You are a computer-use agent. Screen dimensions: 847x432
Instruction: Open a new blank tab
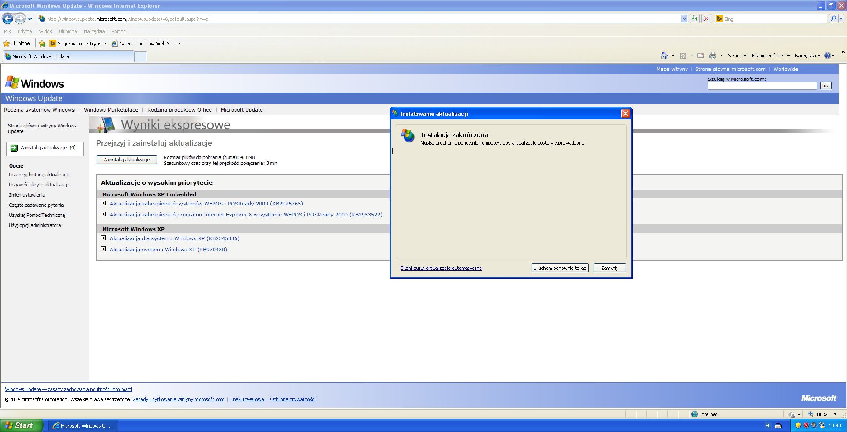click(140, 56)
